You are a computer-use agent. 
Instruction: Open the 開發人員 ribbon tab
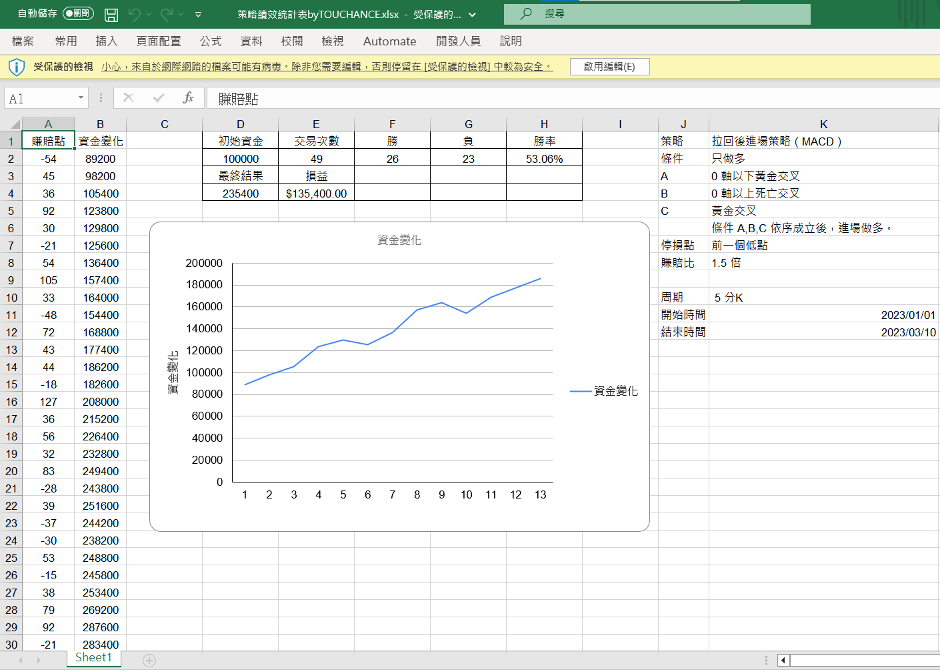pos(458,41)
